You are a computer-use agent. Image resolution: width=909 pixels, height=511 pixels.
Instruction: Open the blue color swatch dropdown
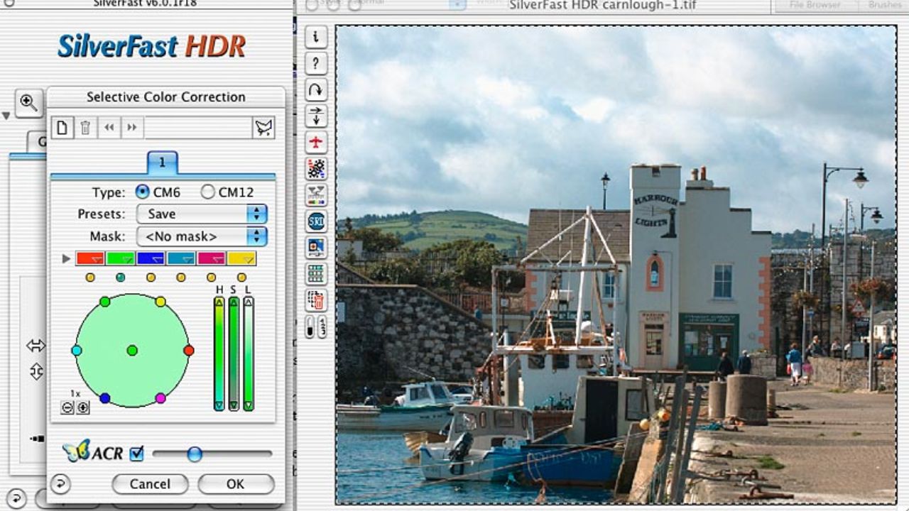pyautogui.click(x=151, y=258)
